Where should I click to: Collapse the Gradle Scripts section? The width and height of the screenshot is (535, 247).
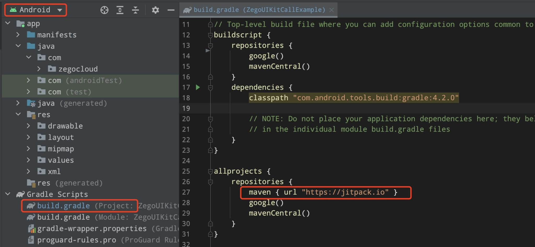click(x=8, y=194)
